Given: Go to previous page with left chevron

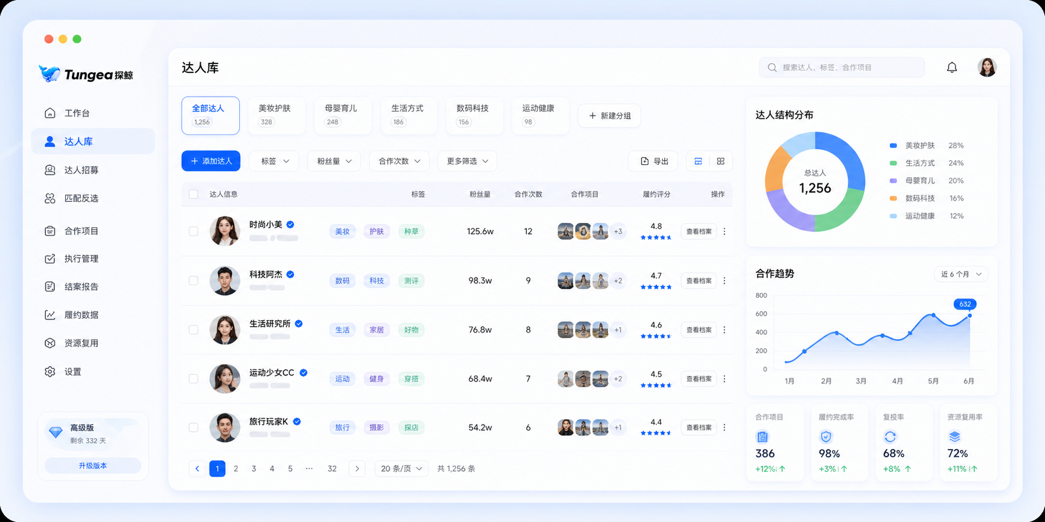Looking at the screenshot, I should [x=197, y=468].
